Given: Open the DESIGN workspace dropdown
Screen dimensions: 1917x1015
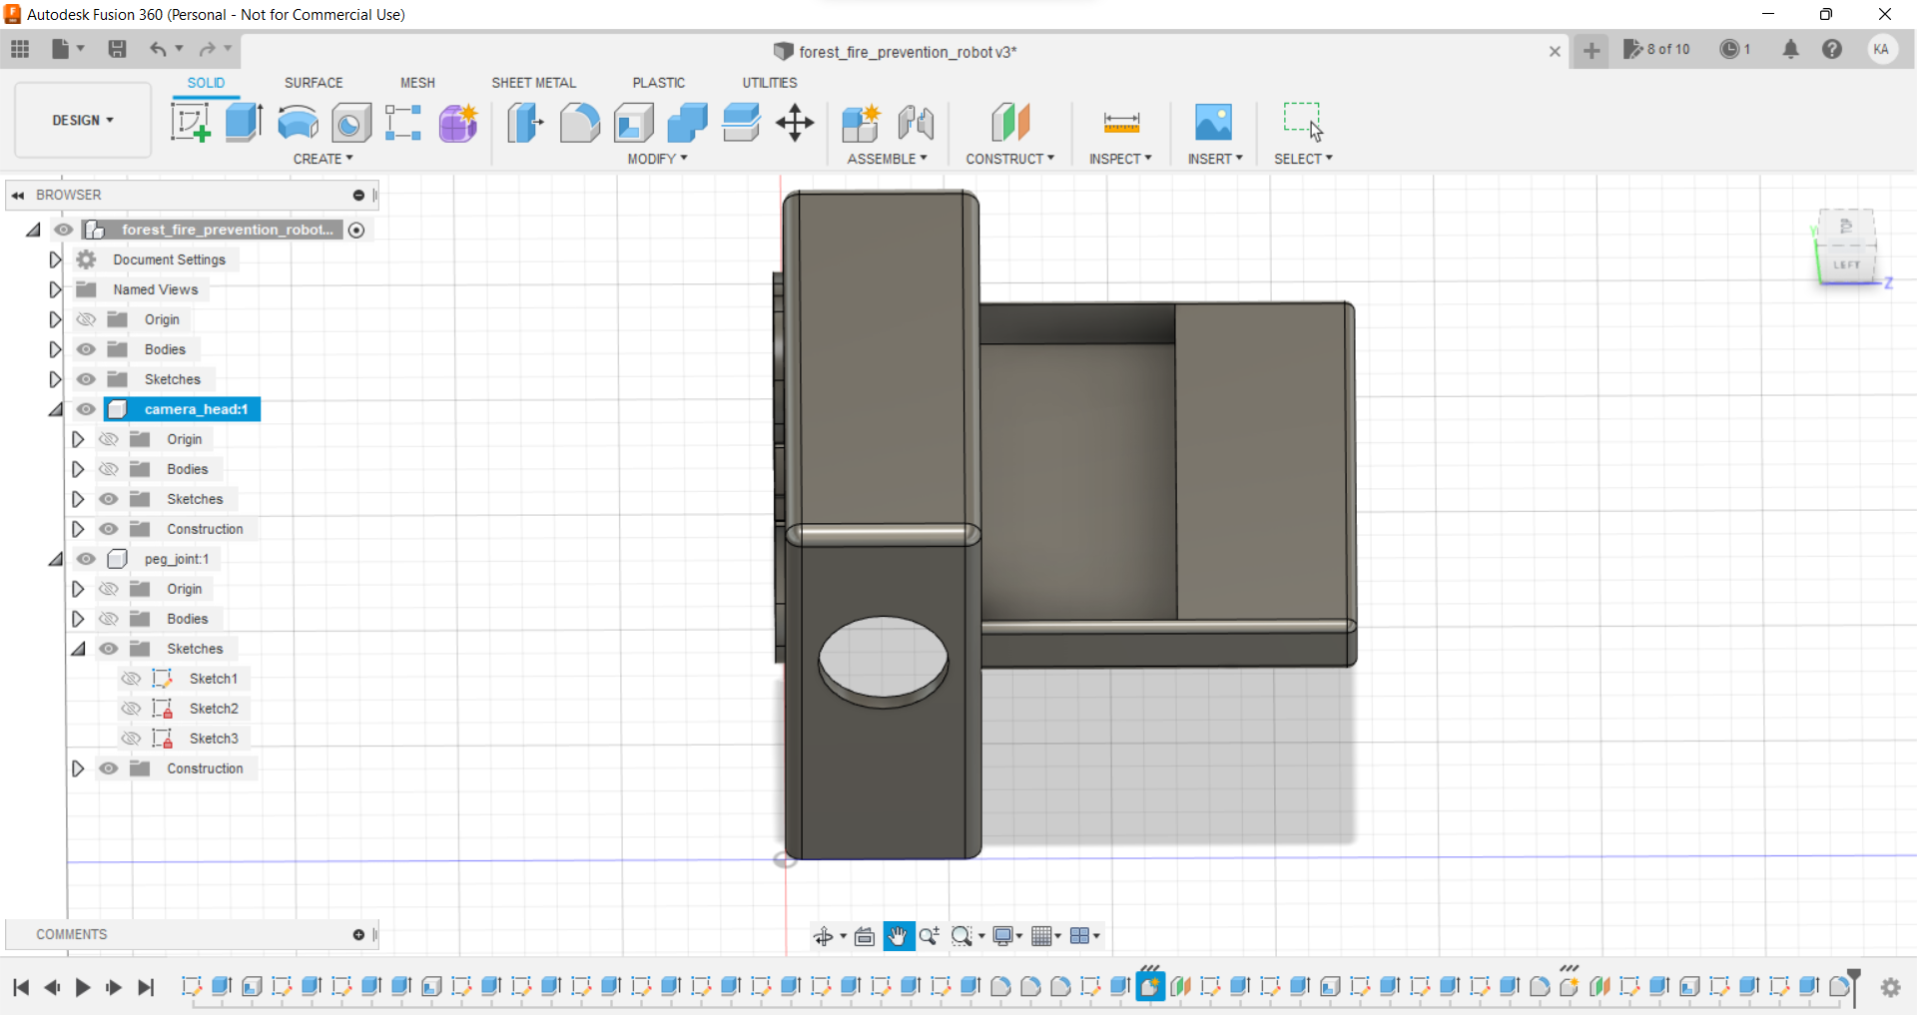Looking at the screenshot, I should click(83, 120).
